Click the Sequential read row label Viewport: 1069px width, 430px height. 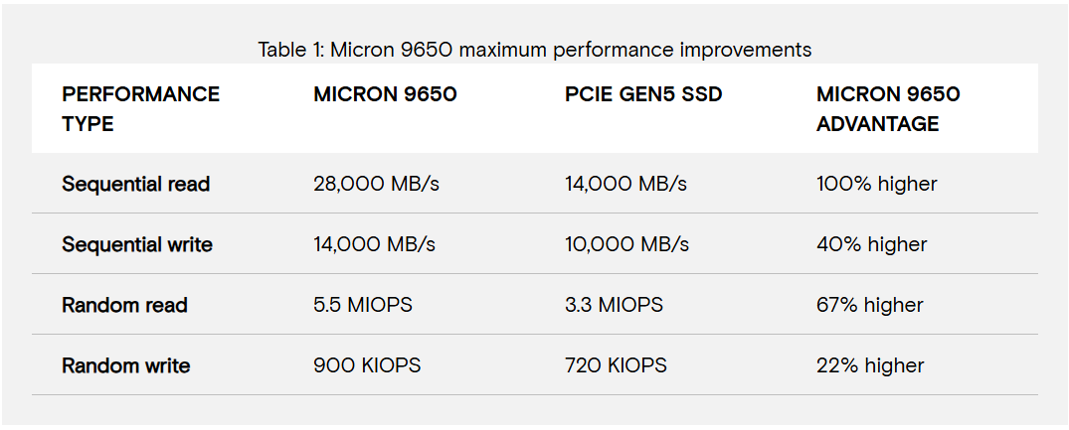(135, 184)
